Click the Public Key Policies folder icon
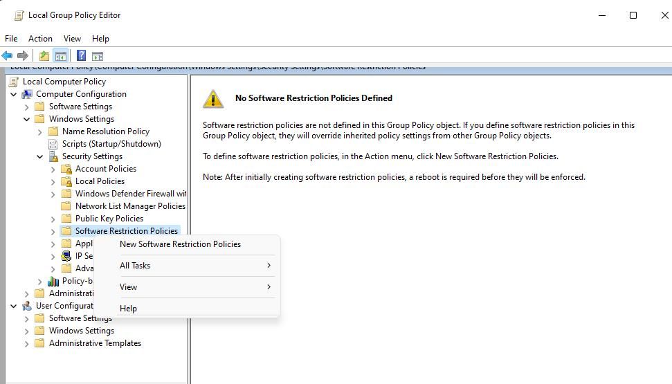This screenshot has width=672, height=384. click(66, 219)
